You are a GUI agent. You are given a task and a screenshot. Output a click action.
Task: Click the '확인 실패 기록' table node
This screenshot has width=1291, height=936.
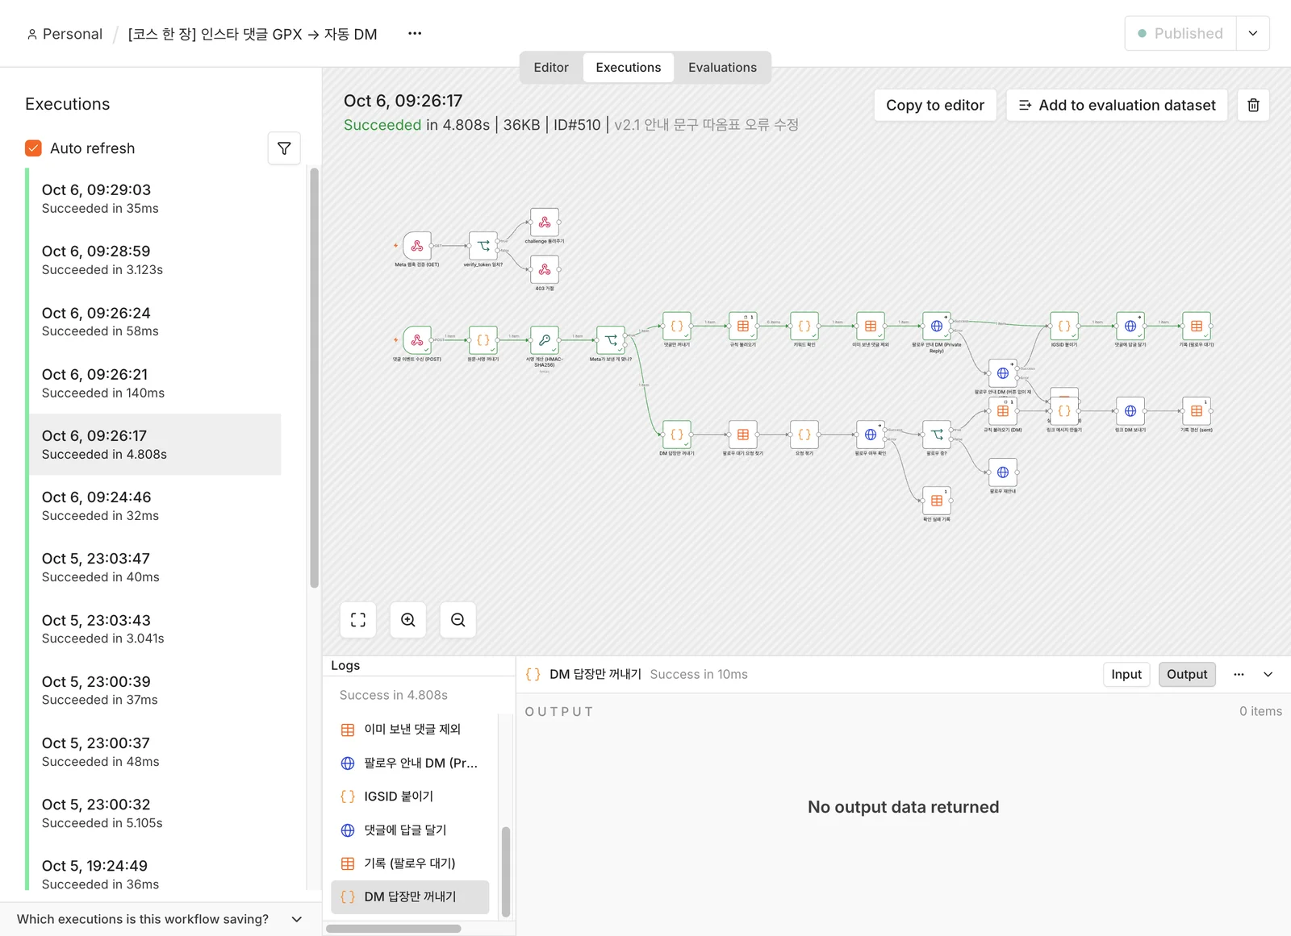(x=937, y=501)
